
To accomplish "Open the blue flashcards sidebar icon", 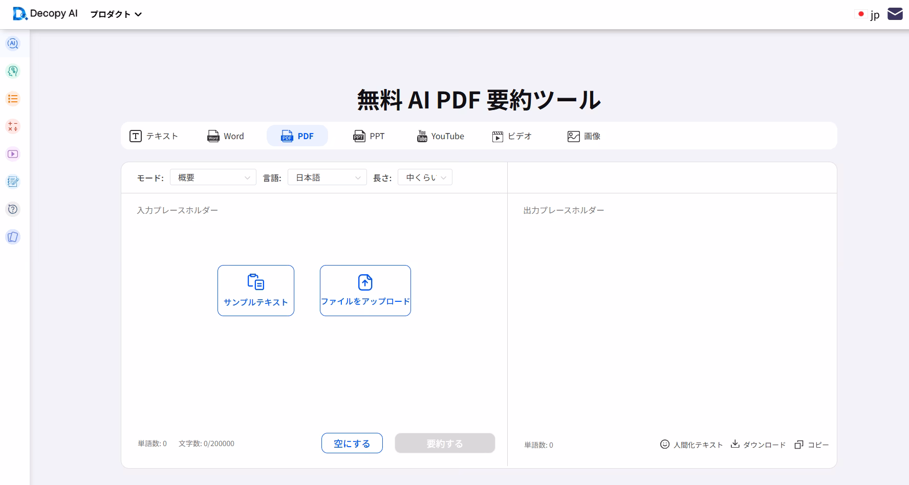I will 13,237.
